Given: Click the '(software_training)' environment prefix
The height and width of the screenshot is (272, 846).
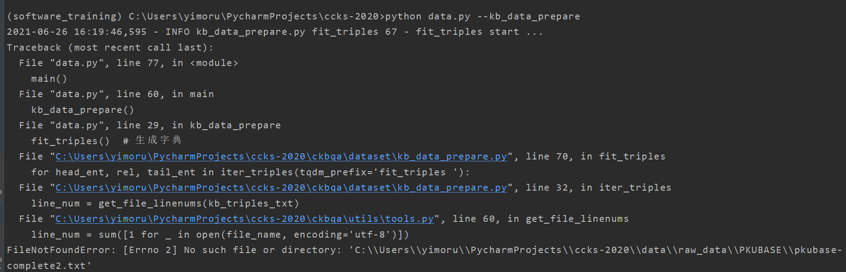Looking at the screenshot, I should 64,16.
